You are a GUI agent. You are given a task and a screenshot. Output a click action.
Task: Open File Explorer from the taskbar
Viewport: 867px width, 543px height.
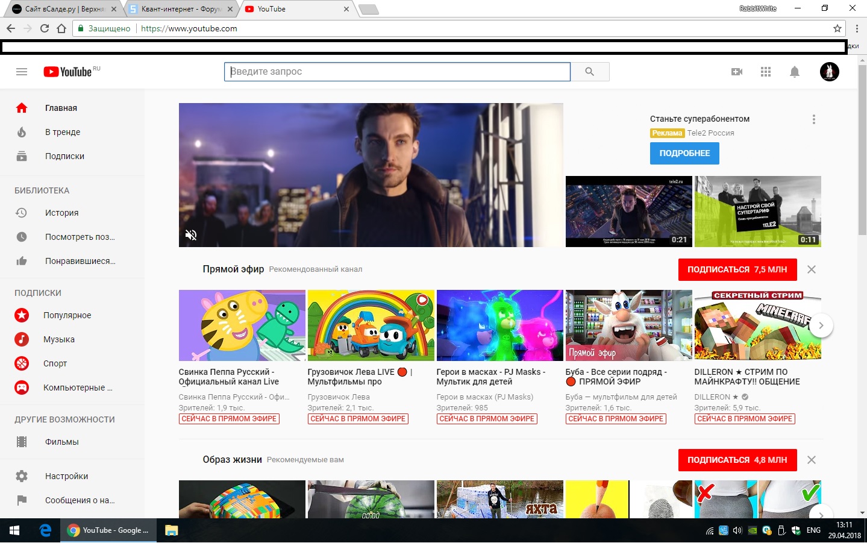(172, 530)
